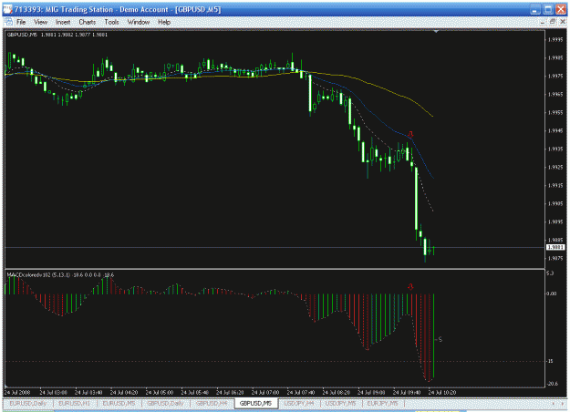Click the '24 Jul 09:00' time label
The height and width of the screenshot is (412, 570).
371,392
